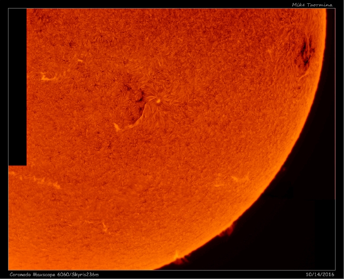Click the bright plage patch at lower right
This screenshot has height=279, width=344.
click(240, 178)
